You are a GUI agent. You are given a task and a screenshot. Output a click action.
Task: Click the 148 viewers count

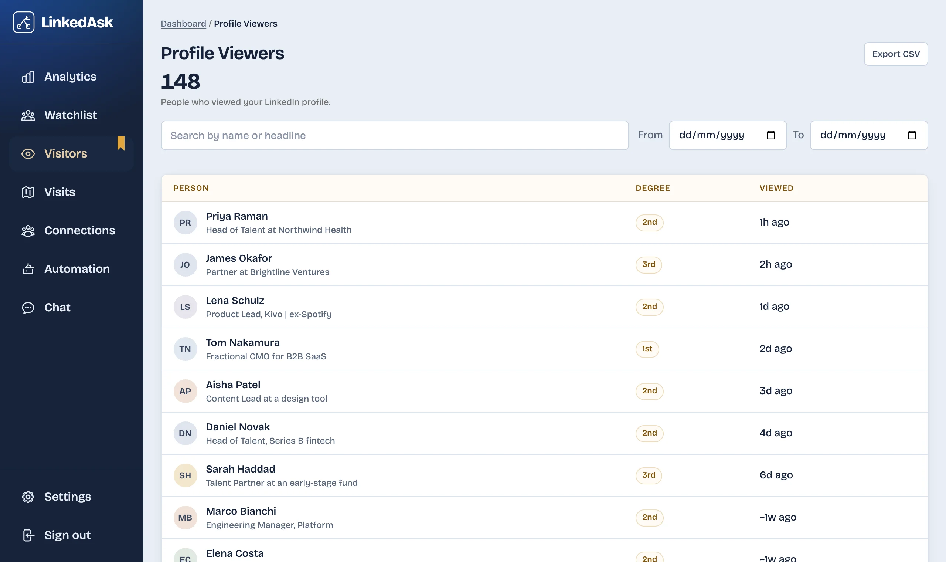click(x=180, y=81)
